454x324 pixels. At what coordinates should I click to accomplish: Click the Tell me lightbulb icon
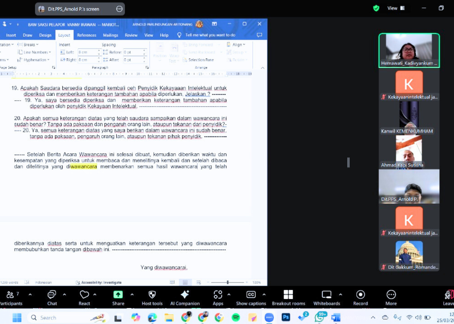point(179,35)
